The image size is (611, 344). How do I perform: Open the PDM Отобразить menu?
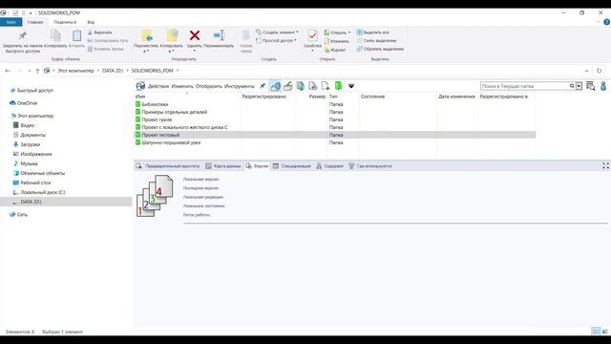point(209,86)
